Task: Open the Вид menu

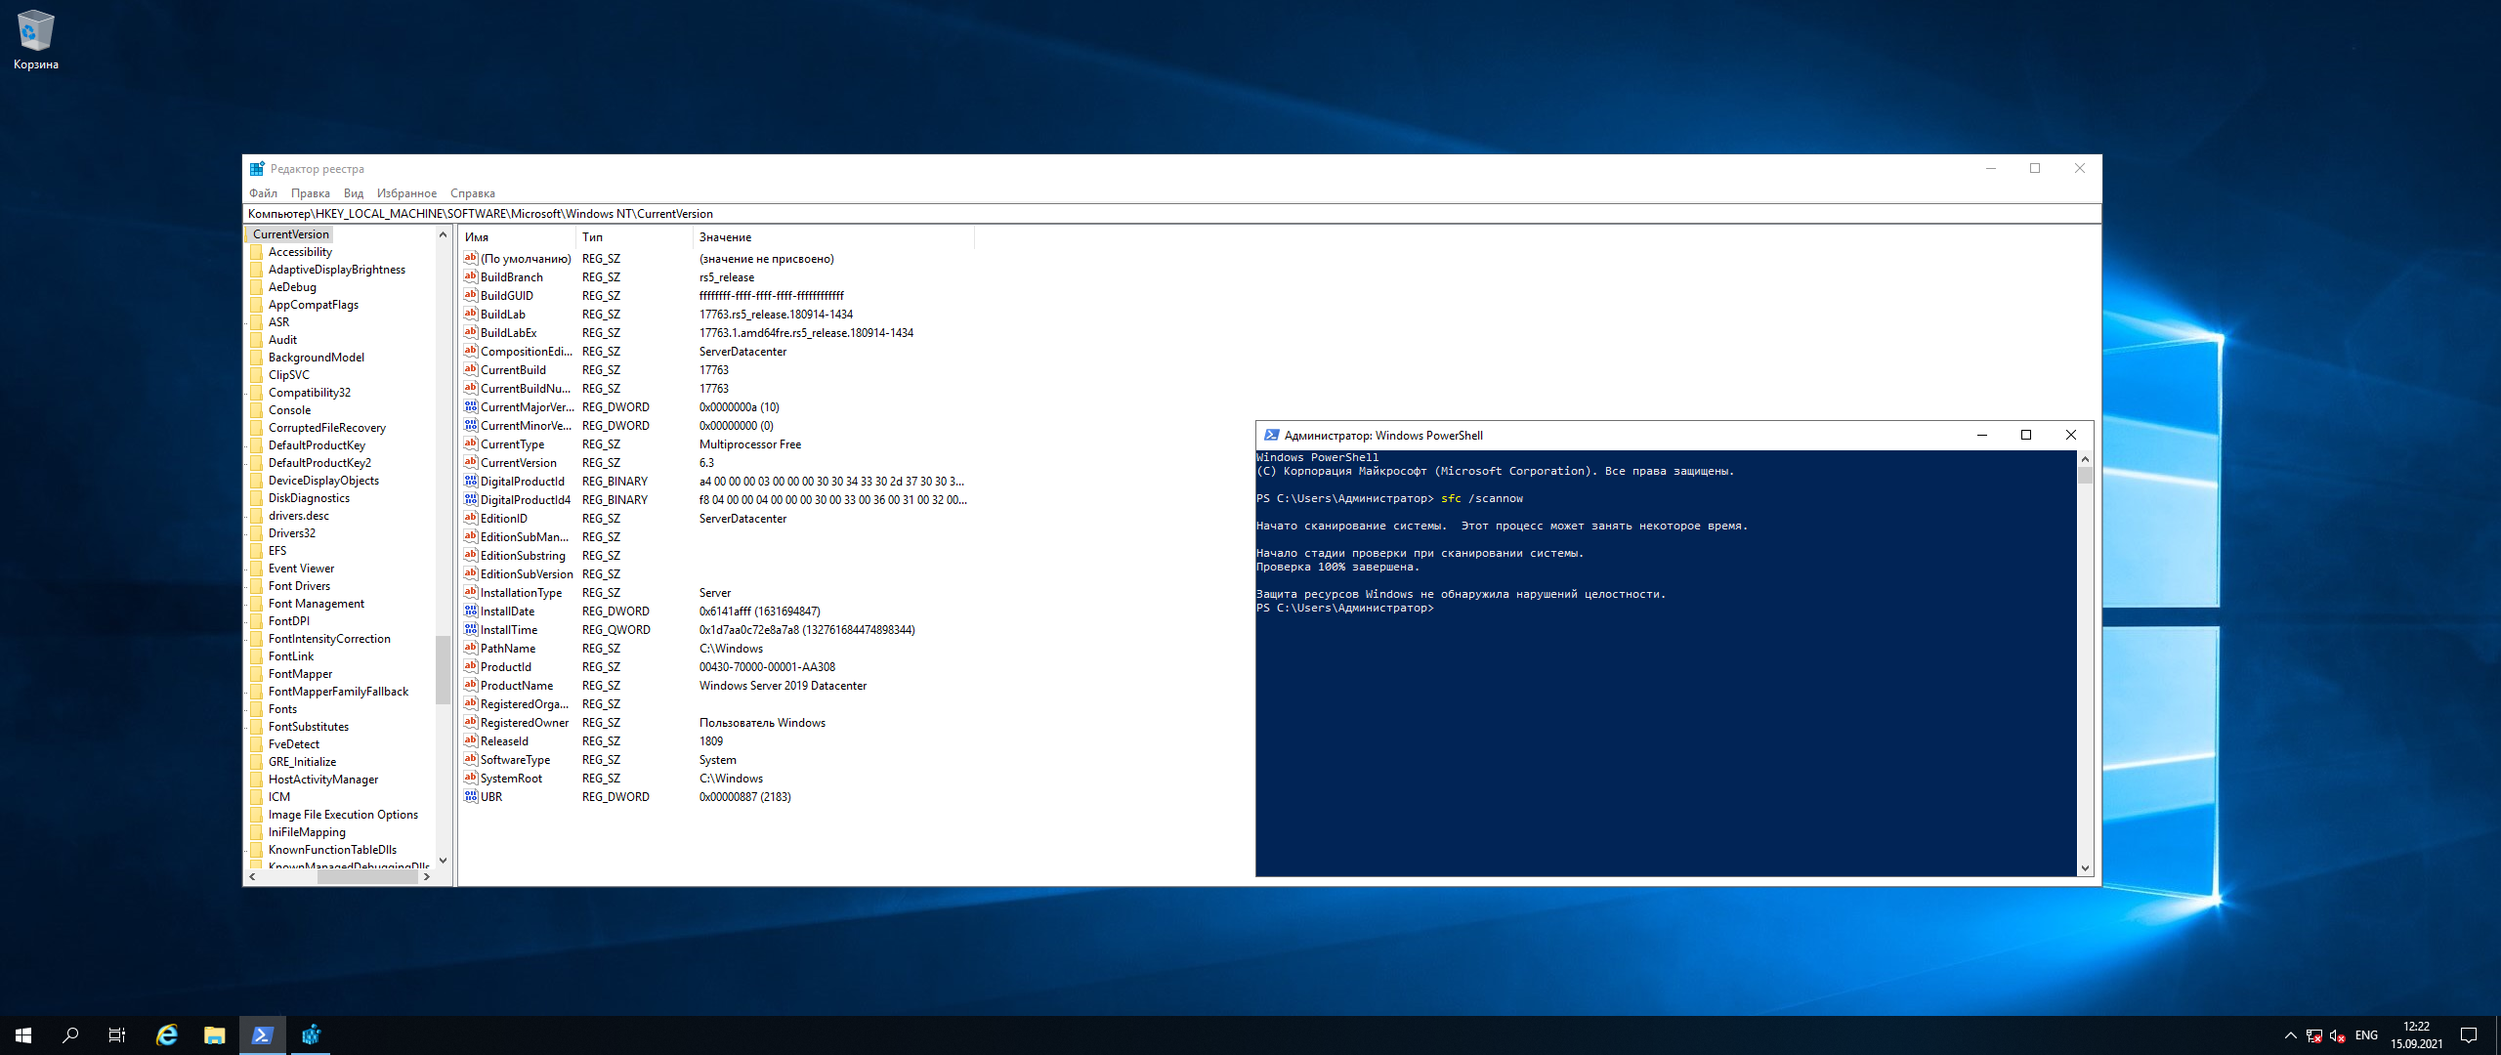Action: tap(353, 193)
